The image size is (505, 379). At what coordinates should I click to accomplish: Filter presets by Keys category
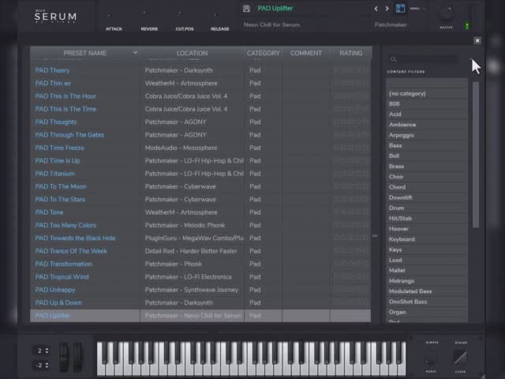tap(427, 250)
